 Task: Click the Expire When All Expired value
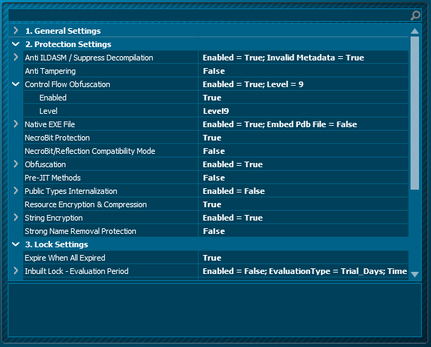[x=212, y=258]
